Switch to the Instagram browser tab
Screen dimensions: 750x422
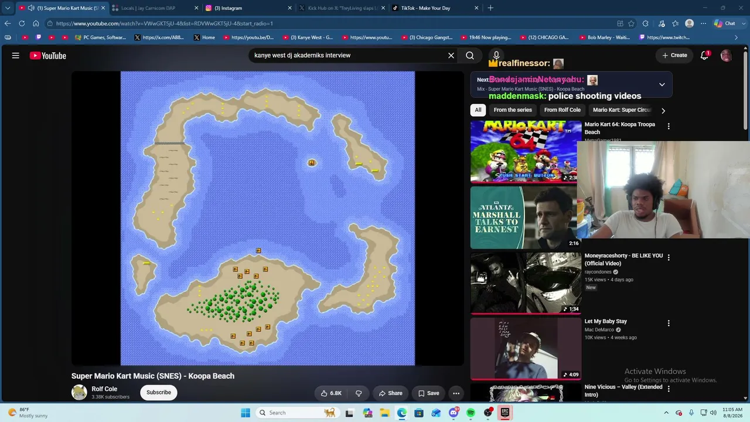pos(248,8)
